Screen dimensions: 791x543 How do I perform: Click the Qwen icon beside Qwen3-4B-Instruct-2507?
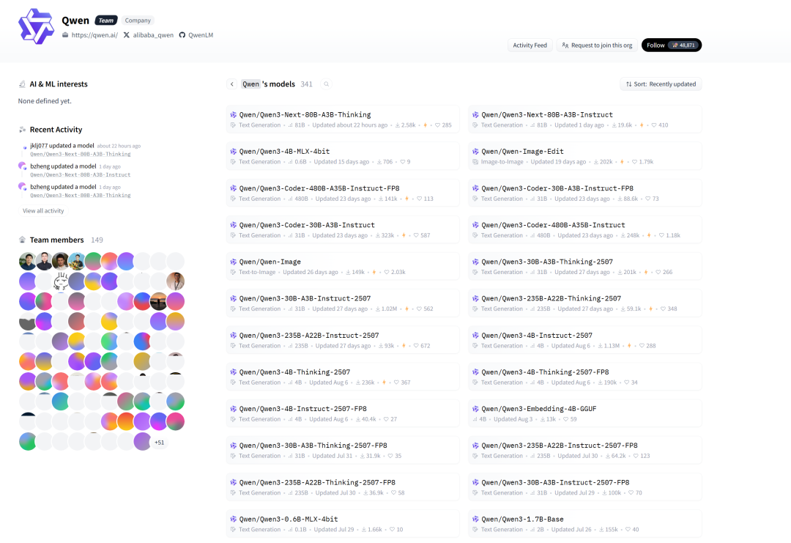coord(475,335)
